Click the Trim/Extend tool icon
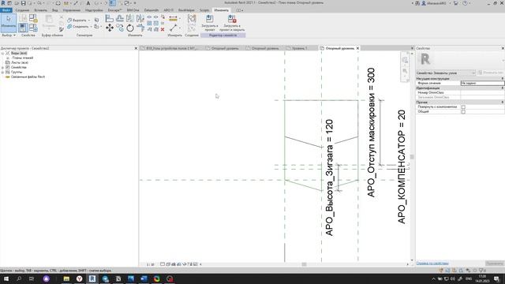 140,28
